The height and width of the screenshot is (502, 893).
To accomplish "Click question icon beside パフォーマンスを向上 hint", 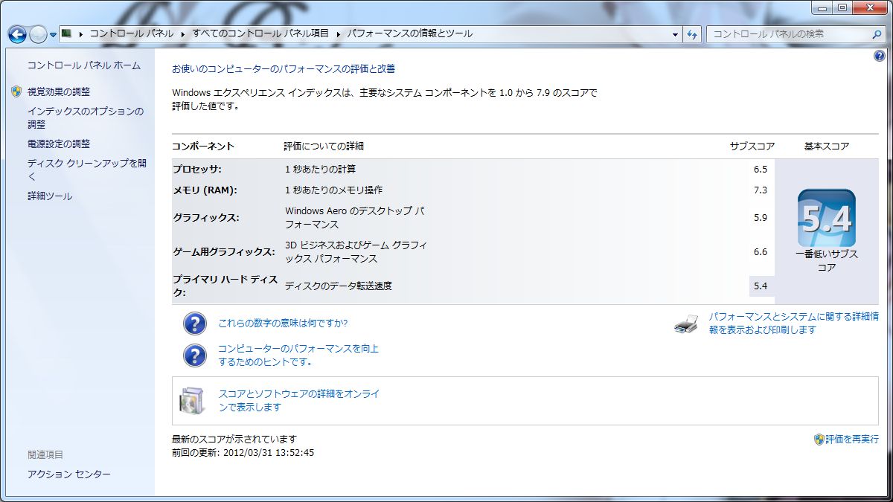I will pos(195,355).
